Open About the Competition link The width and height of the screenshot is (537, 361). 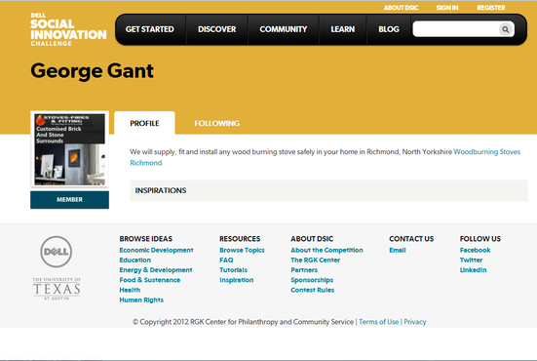coord(326,250)
